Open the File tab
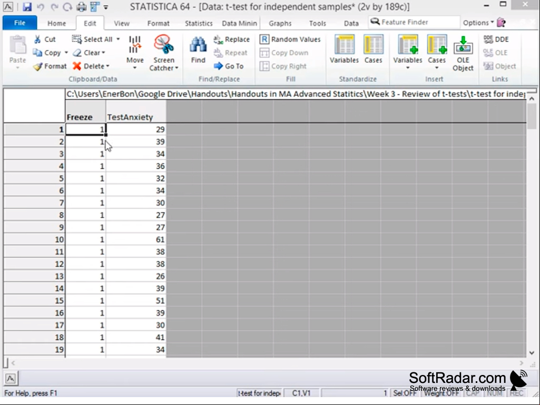Viewport: 540px width, 405px height. (x=19, y=23)
